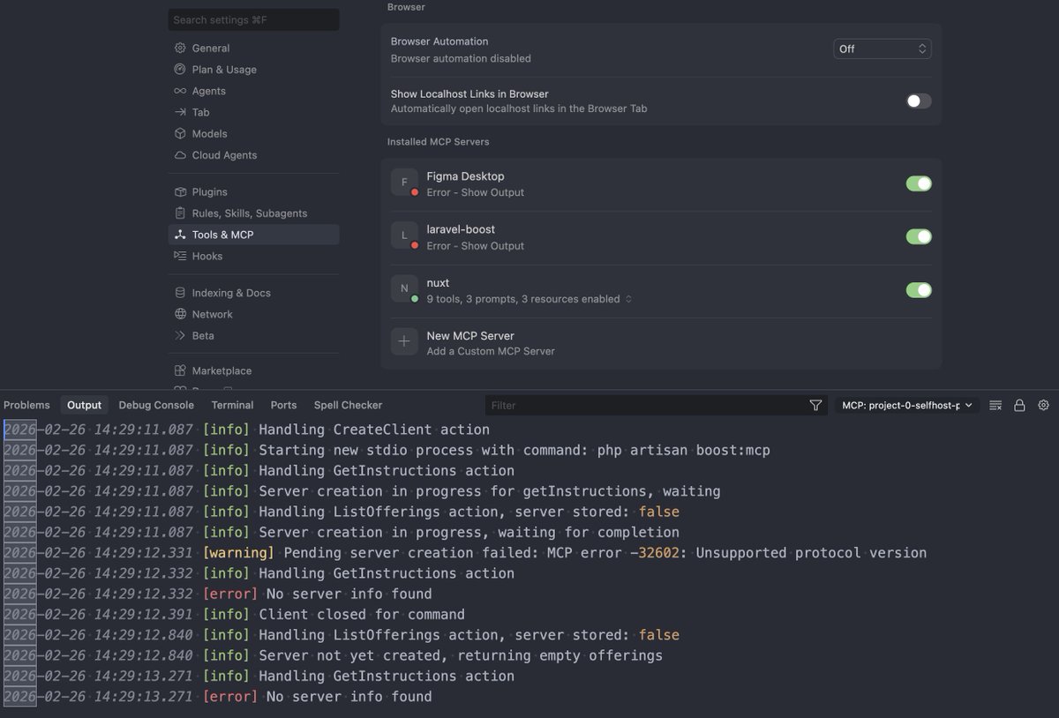This screenshot has height=718, width=1059.
Task: Open General settings gear icon
Action: pos(180,49)
